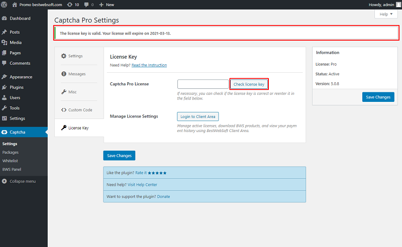This screenshot has height=247, width=402.
Task: Click the Rate it link
Action: click(141, 173)
